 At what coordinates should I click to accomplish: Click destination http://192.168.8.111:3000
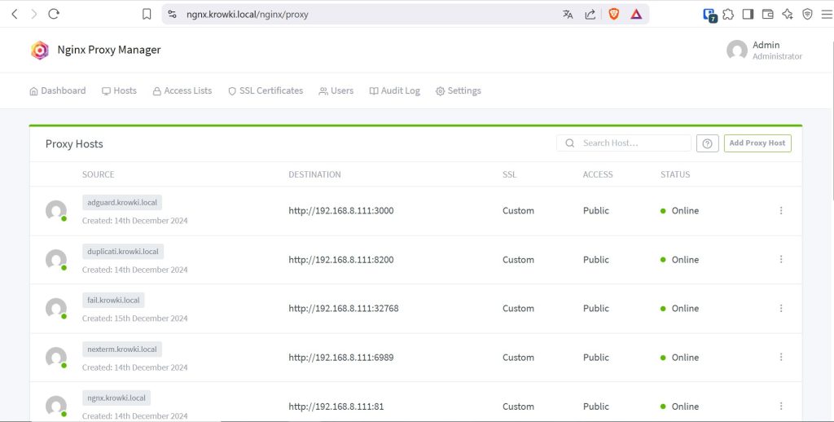click(x=341, y=211)
